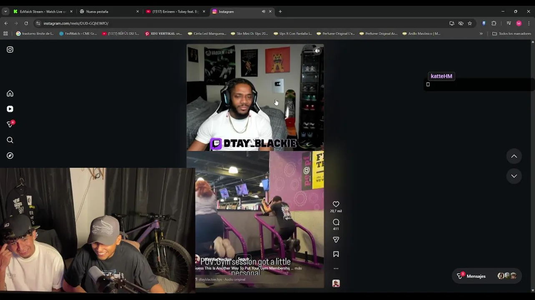This screenshot has height=300, width=535.
Task: Go to next reel with down arrow
Action: [x=514, y=176]
